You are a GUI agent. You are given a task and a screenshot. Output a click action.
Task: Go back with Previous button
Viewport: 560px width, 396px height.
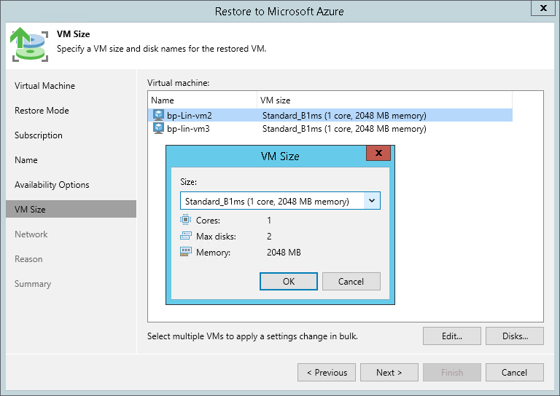coord(327,373)
